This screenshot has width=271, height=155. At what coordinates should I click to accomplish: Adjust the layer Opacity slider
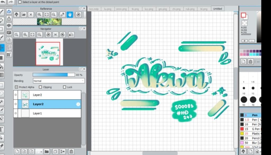click(x=54, y=75)
